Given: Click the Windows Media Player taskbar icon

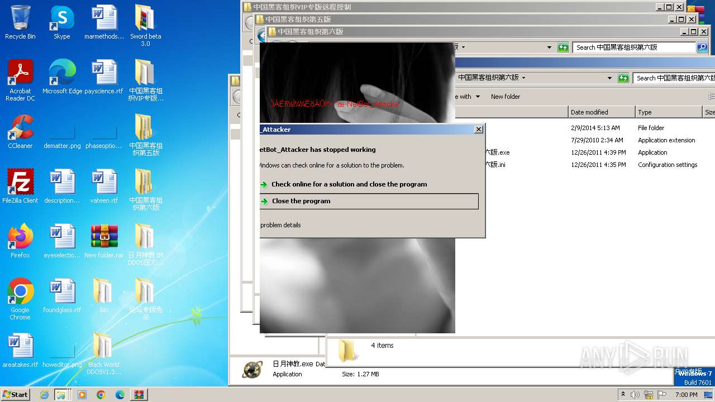Looking at the screenshot, I should [82, 395].
